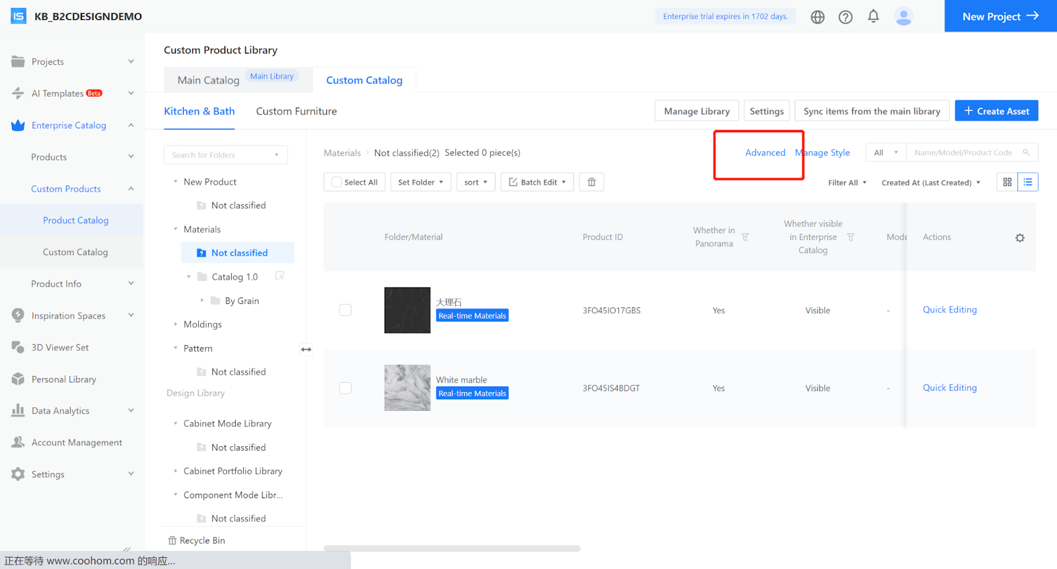Viewport: 1057px width, 569px height.
Task: Select the Custom Furniture tab
Action: click(296, 111)
